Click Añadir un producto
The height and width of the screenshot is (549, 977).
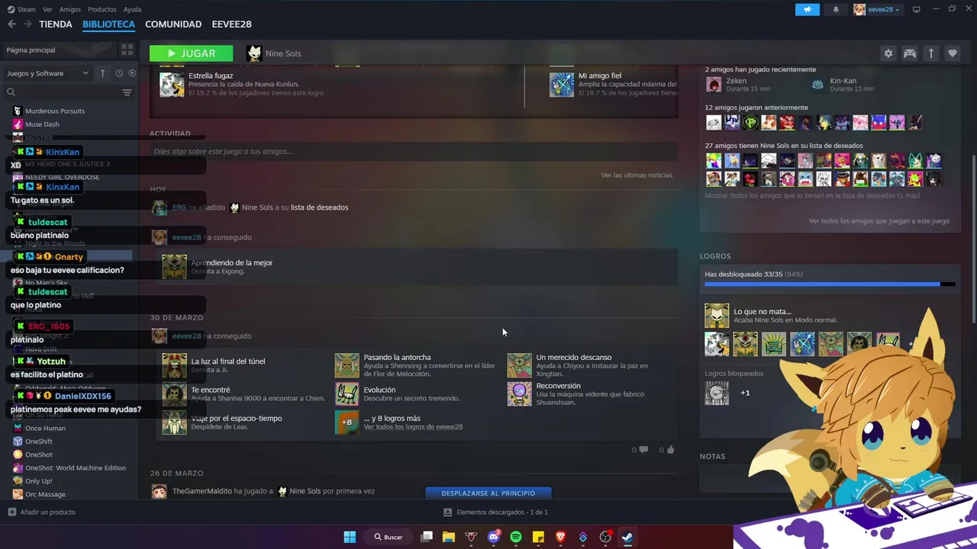click(x=42, y=512)
